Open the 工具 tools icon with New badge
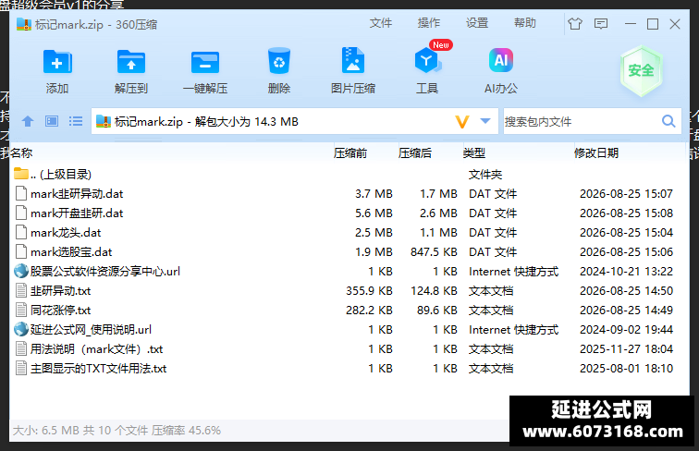Image resolution: width=699 pixels, height=451 pixels. [428, 60]
